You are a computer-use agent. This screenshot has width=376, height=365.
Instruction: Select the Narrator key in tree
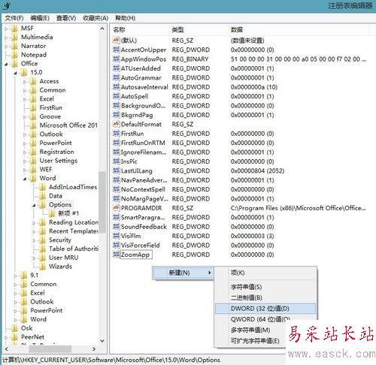(x=34, y=46)
